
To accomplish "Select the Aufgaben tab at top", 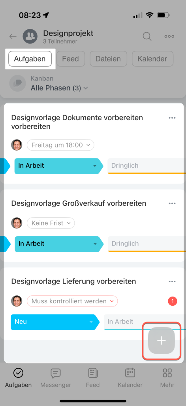I will (30, 59).
